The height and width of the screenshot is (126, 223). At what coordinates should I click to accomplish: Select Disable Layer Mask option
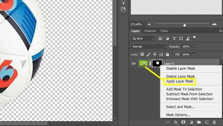(181, 69)
